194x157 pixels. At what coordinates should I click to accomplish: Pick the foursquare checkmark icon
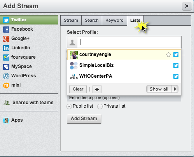(x=6, y=58)
